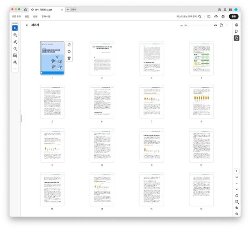Click the Share button
Image resolution: width=250 pixels, height=229 pixels.
pos(234,16)
